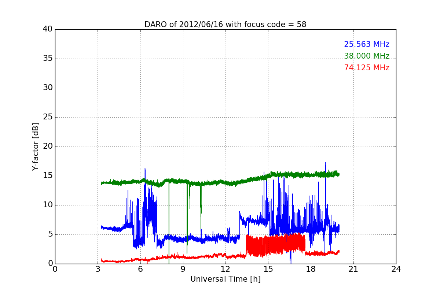The height and width of the screenshot is (293, 440).
Task: Select the '38.000 MHz' green legend label
Action: click(x=367, y=56)
